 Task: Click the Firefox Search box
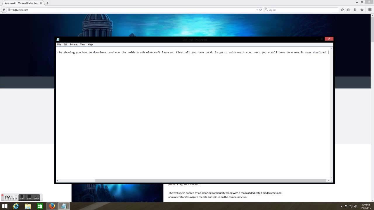[x=301, y=10]
